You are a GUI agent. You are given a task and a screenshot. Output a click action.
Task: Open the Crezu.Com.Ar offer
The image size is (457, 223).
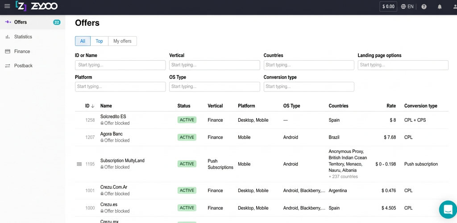coord(114,187)
